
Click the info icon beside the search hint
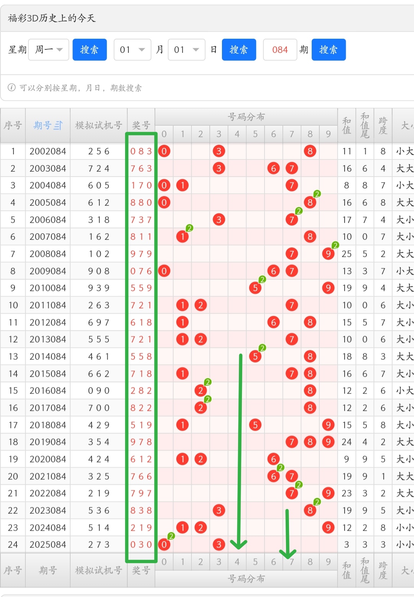click(12, 88)
